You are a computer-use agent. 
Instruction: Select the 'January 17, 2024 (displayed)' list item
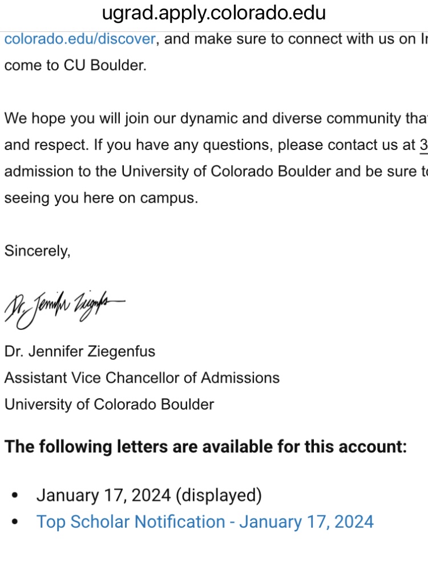149,495
